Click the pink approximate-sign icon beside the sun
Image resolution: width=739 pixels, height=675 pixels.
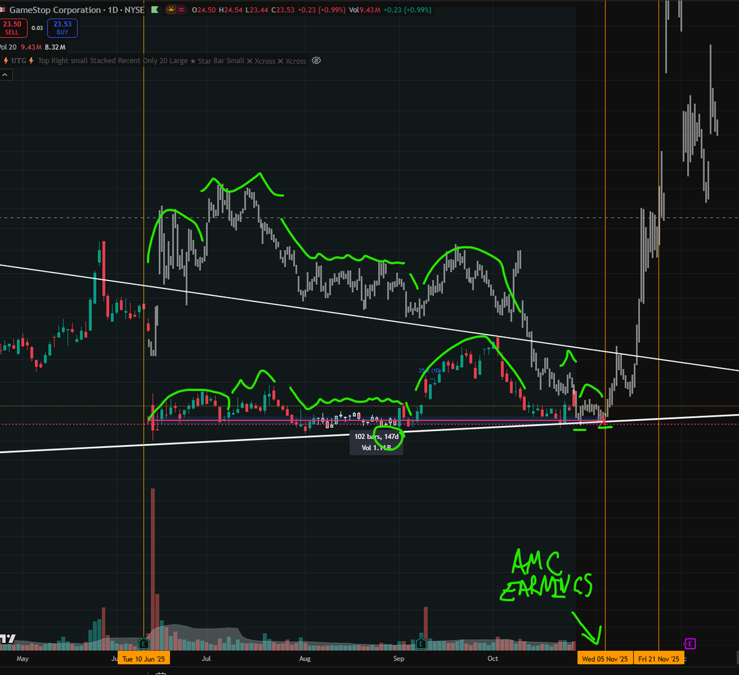coord(180,10)
